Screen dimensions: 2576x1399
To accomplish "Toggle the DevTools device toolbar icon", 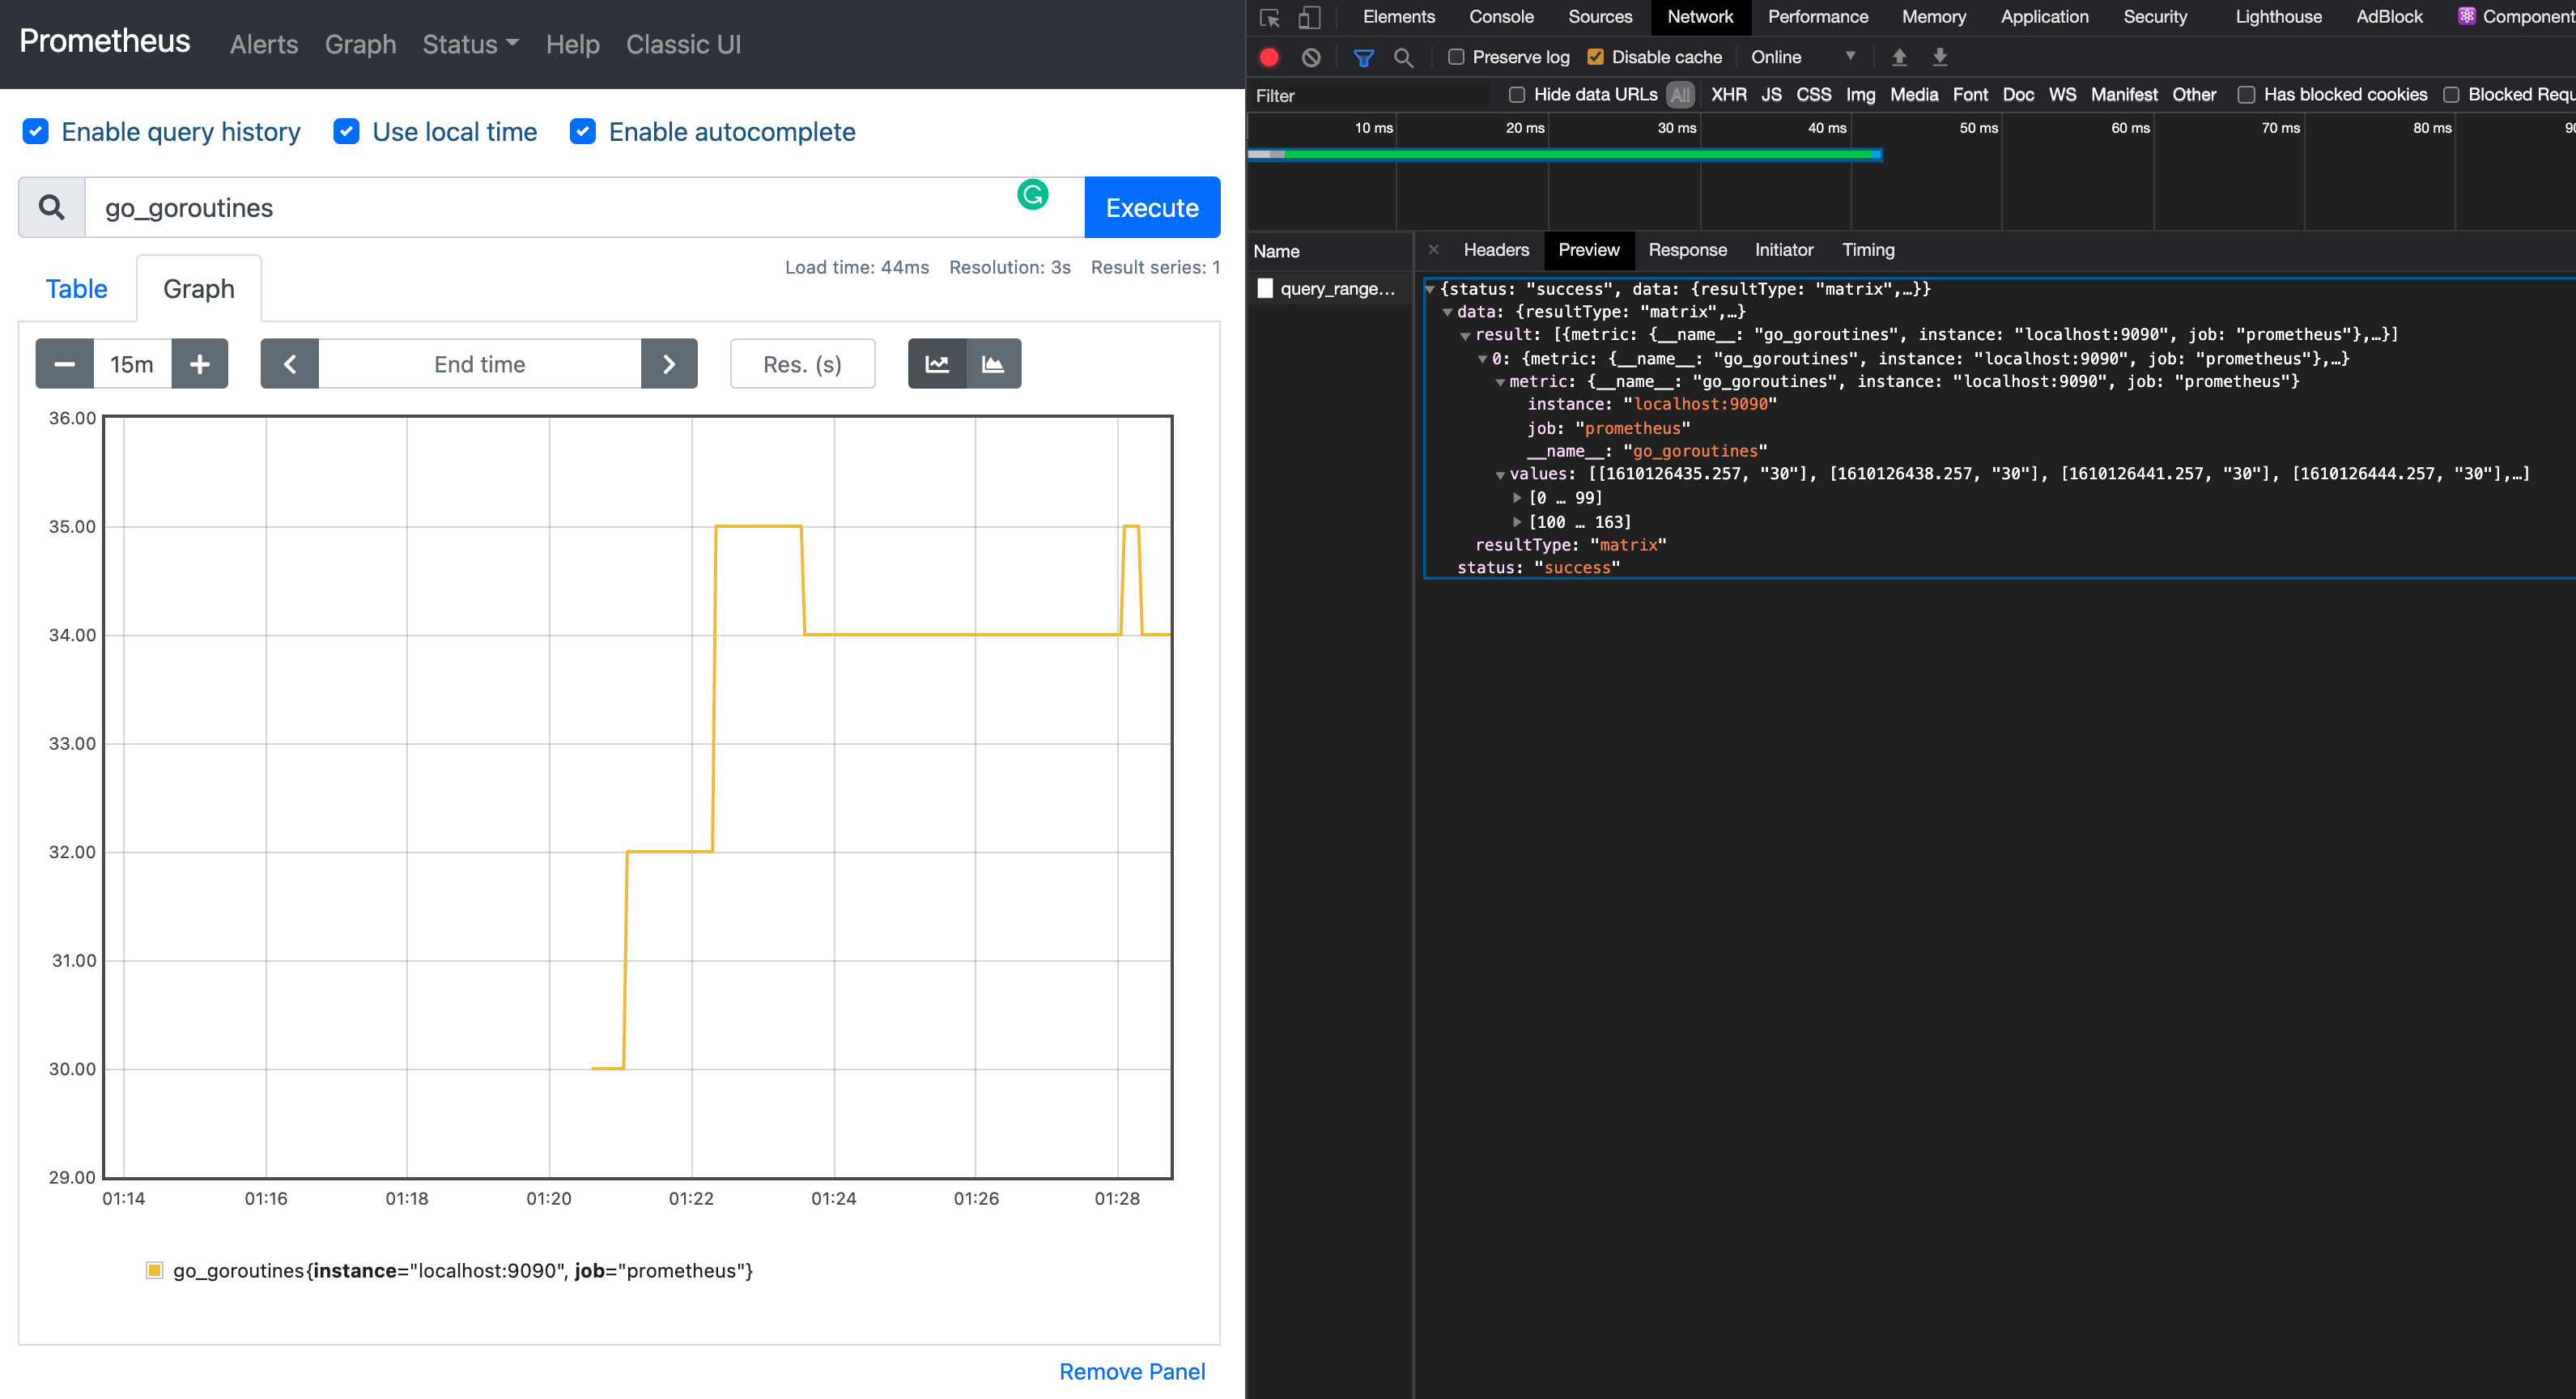I will [1309, 17].
